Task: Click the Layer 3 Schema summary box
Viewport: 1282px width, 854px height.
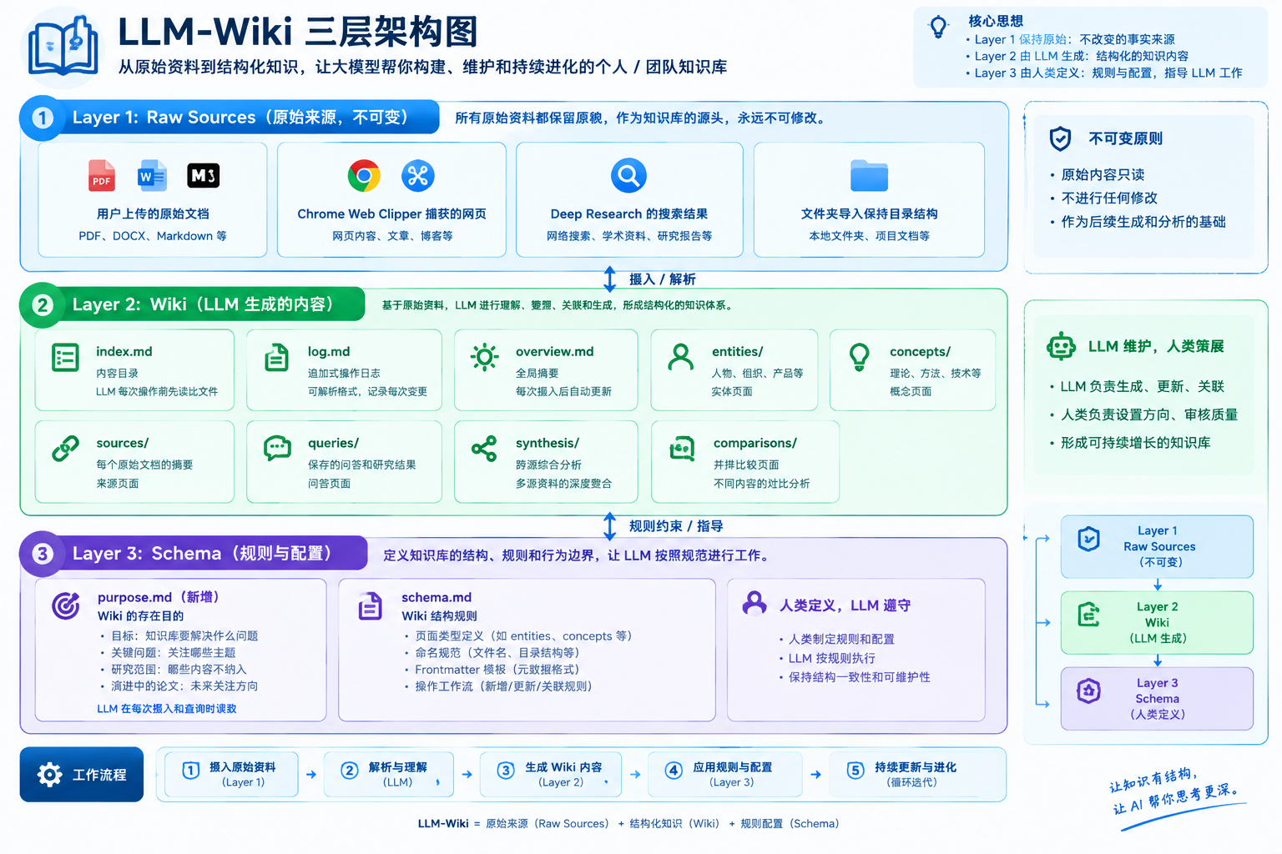Action: tap(1157, 698)
